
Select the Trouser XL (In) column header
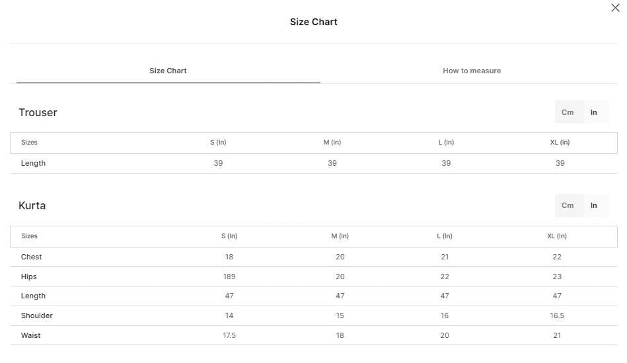(x=560, y=142)
